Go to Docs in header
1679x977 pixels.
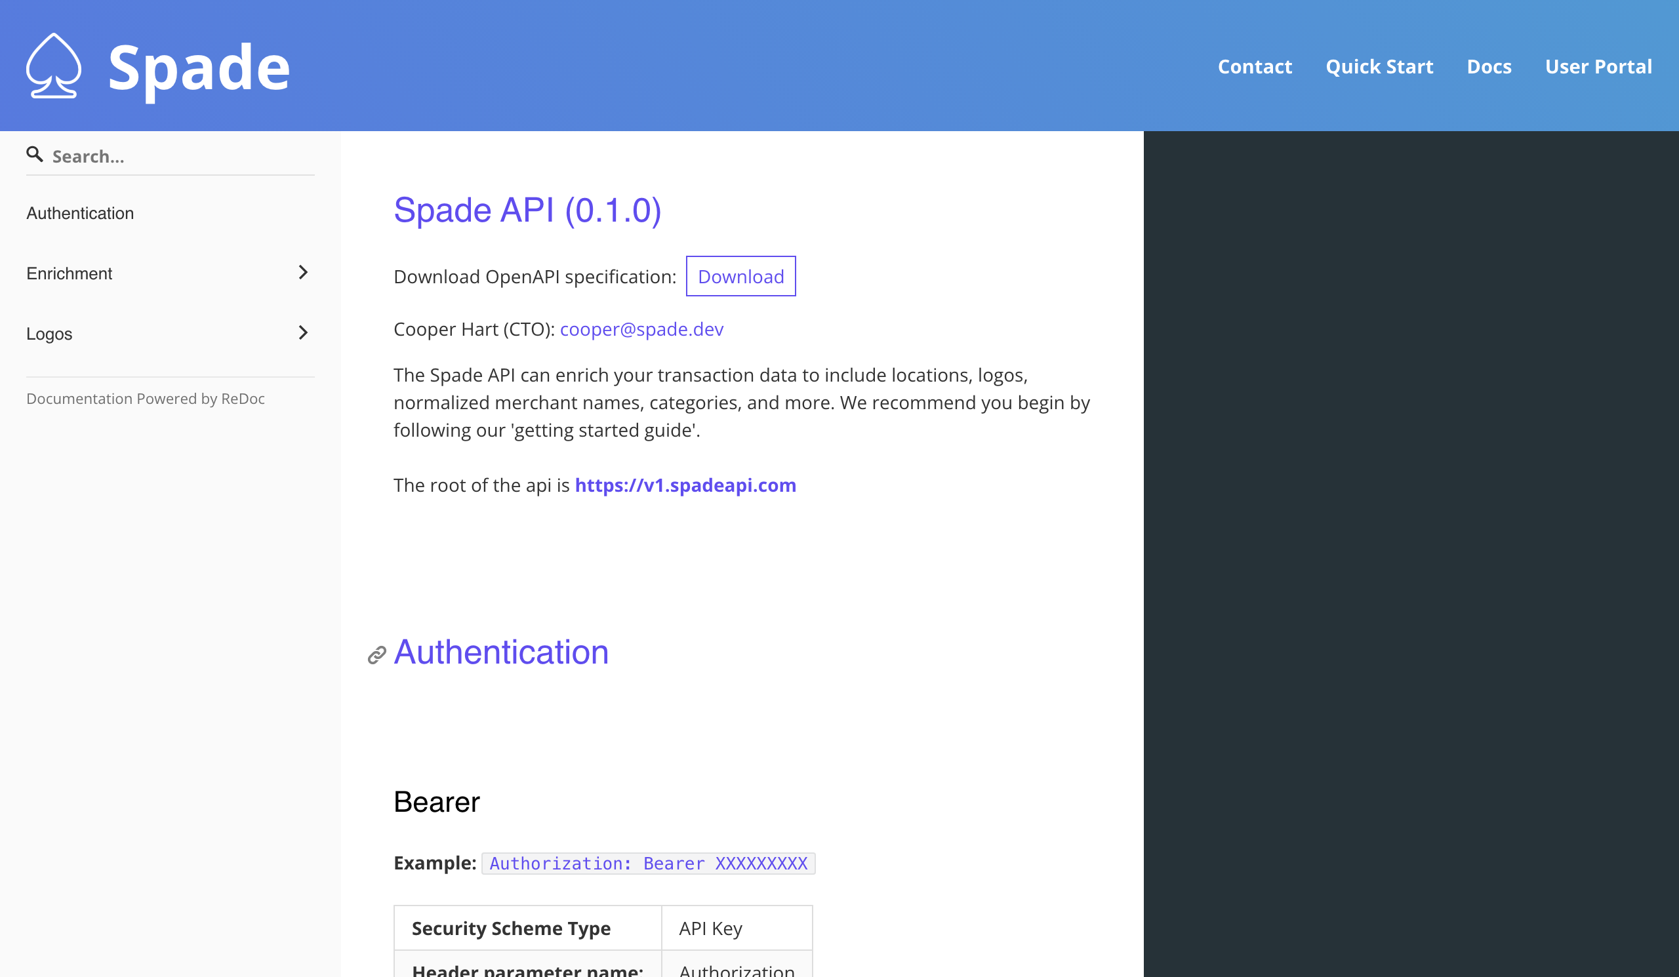1489,67
